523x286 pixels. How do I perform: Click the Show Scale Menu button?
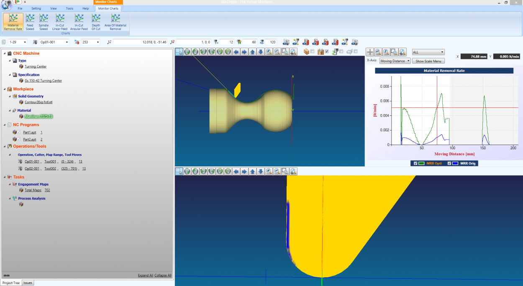point(428,61)
